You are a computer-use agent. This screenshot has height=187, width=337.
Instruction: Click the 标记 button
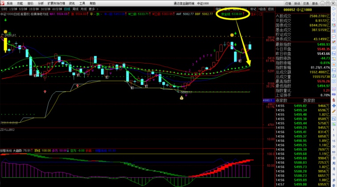253,8
